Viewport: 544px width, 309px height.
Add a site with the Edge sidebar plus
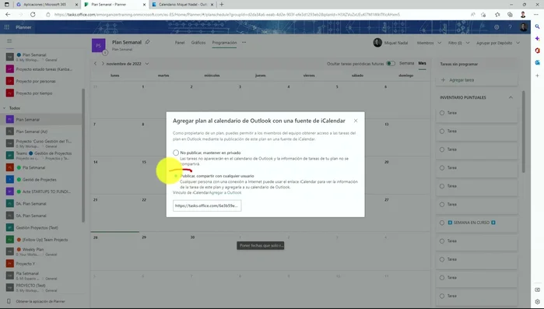tap(538, 75)
